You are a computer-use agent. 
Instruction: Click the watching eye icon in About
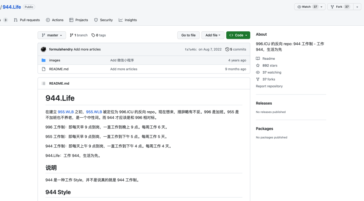258,72
